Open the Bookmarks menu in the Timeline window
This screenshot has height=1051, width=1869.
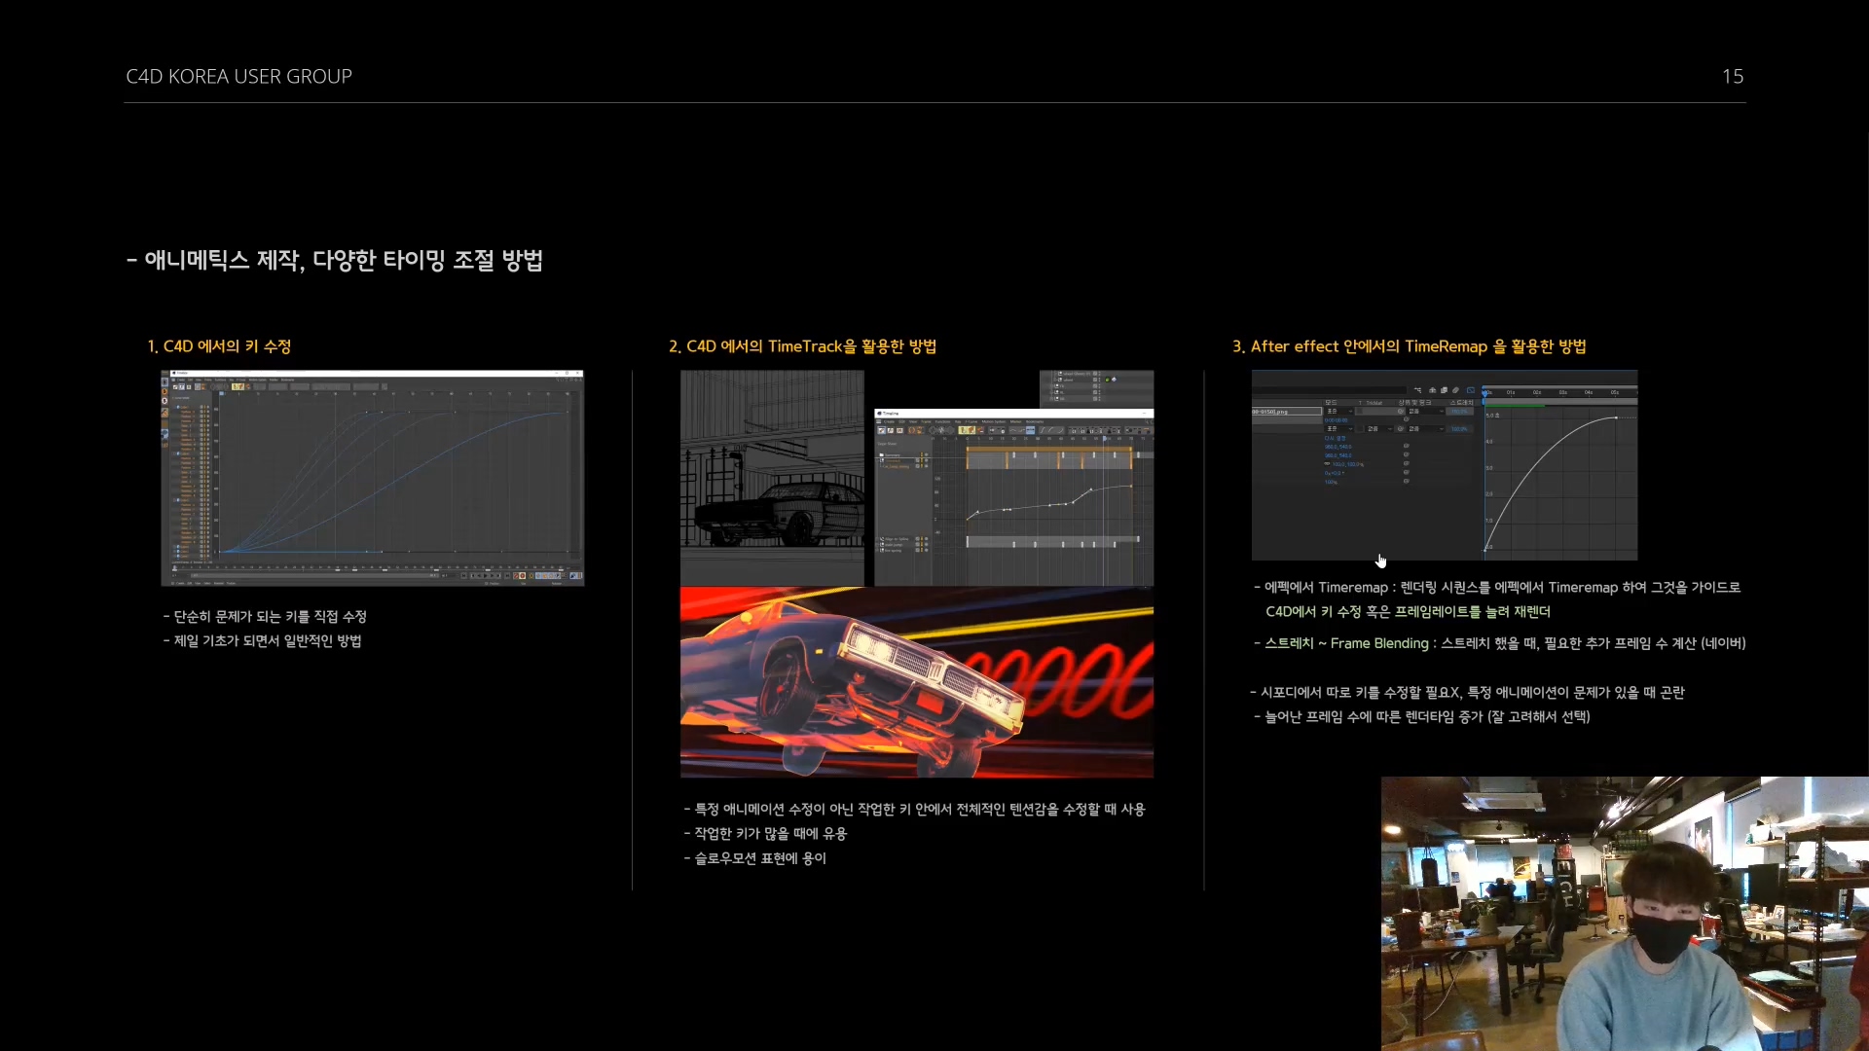(x=1035, y=421)
